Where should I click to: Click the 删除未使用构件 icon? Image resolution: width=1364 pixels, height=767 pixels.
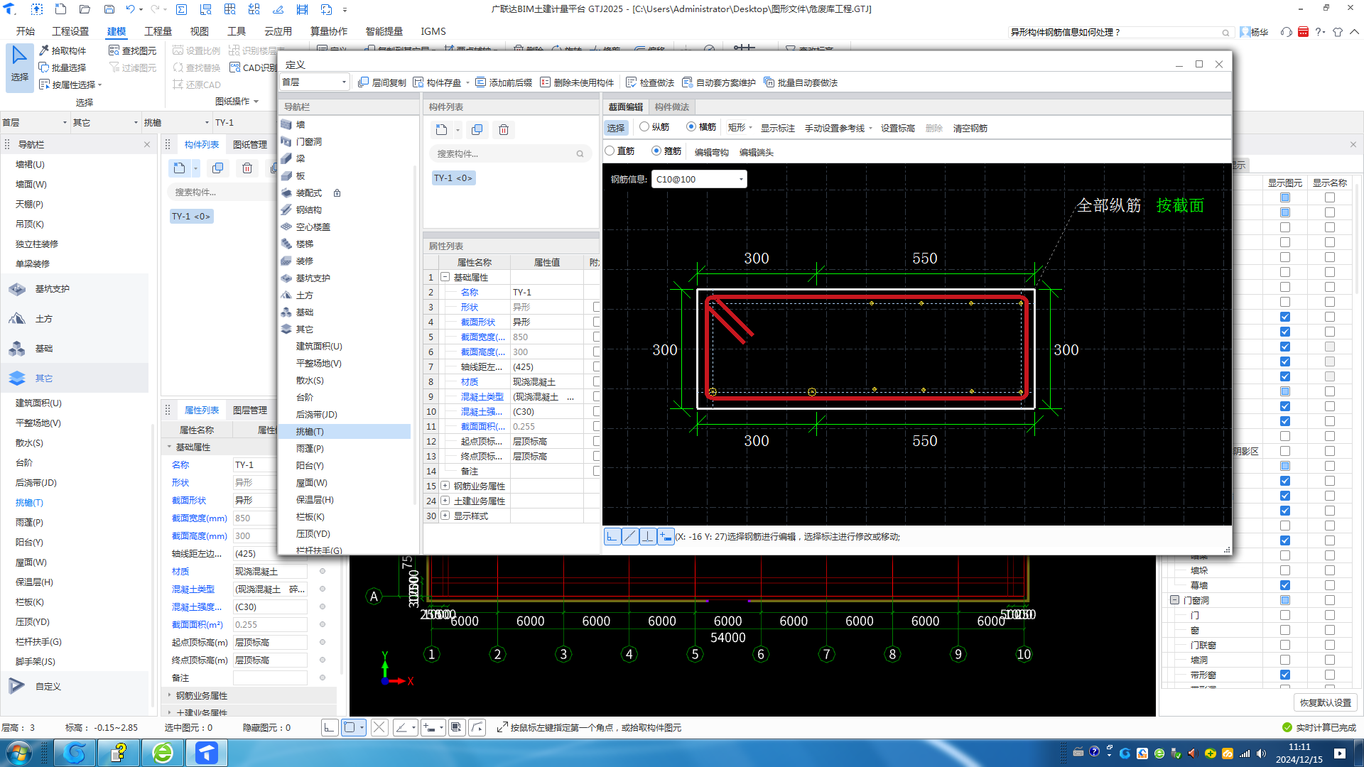click(545, 82)
